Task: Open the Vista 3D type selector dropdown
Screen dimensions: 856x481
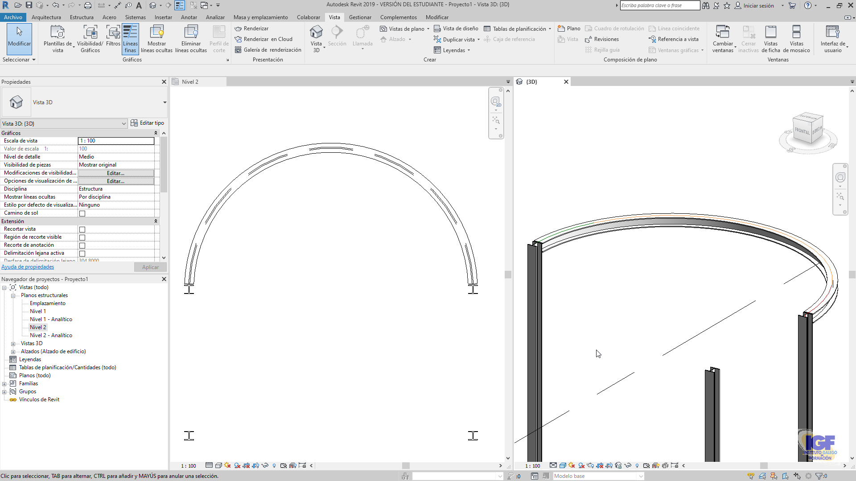Action: (125, 123)
